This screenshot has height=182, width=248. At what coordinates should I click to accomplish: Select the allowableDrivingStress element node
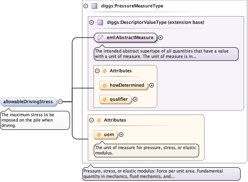pyautogui.click(x=28, y=101)
